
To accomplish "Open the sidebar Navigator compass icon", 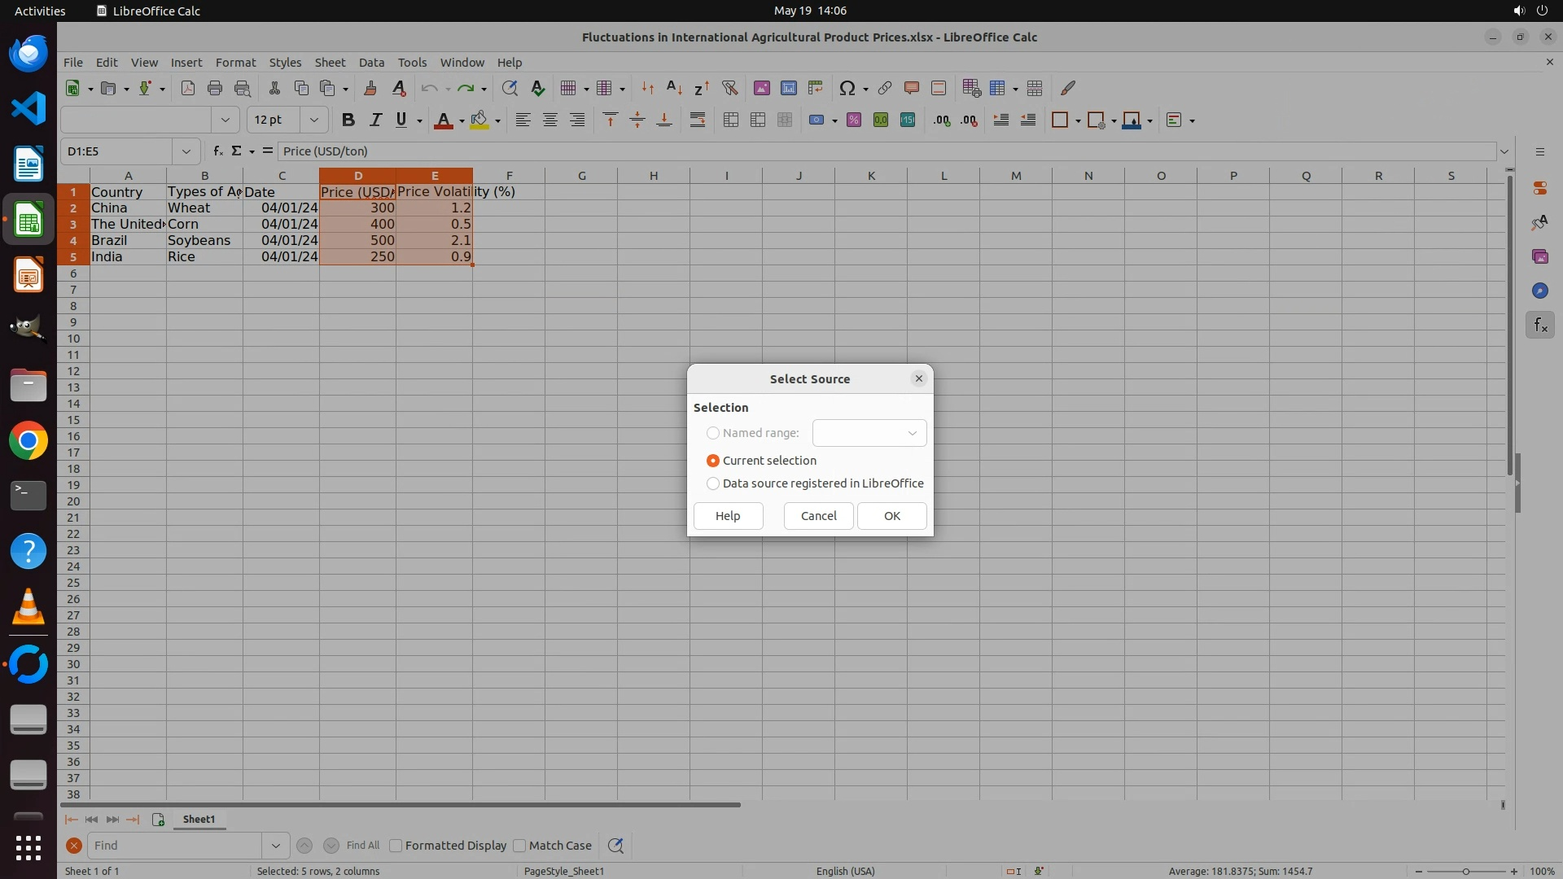I will click(x=1539, y=291).
